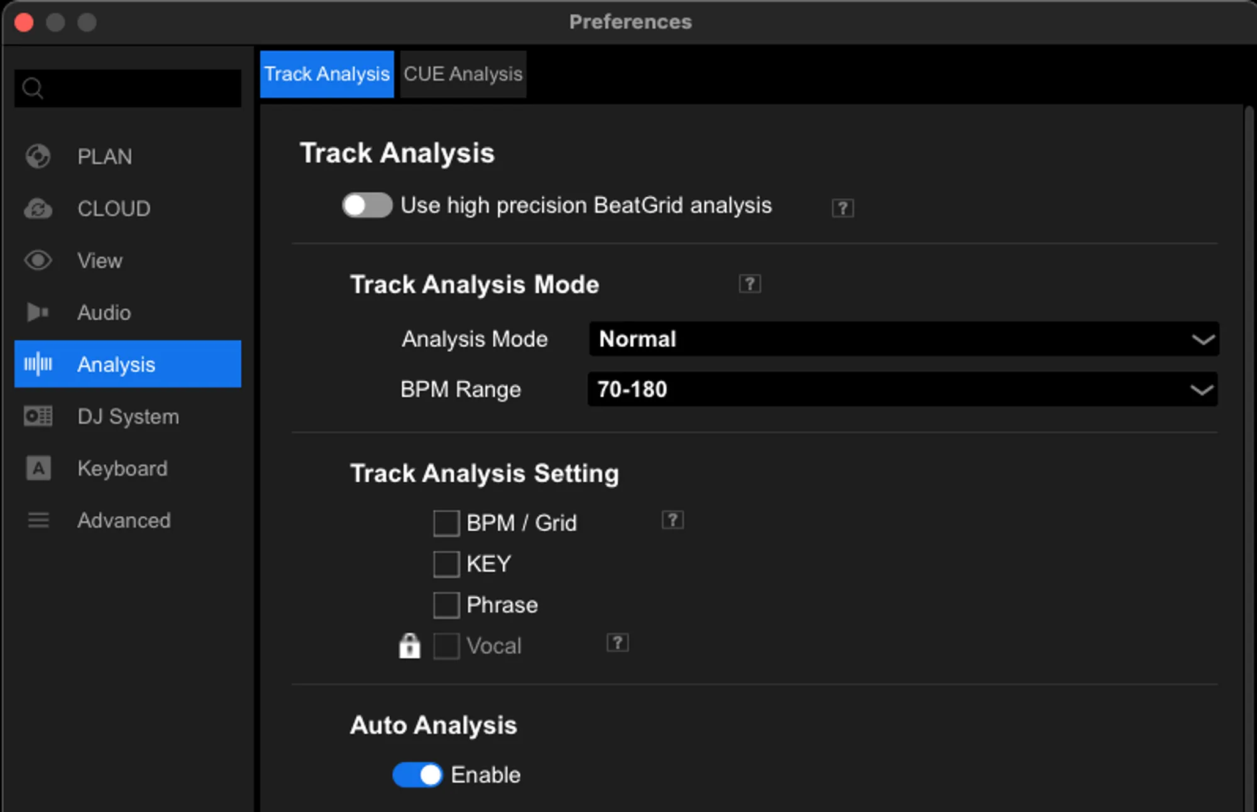Click the DJ System deck icon
Image resolution: width=1257 pixels, height=812 pixels.
pos(38,416)
